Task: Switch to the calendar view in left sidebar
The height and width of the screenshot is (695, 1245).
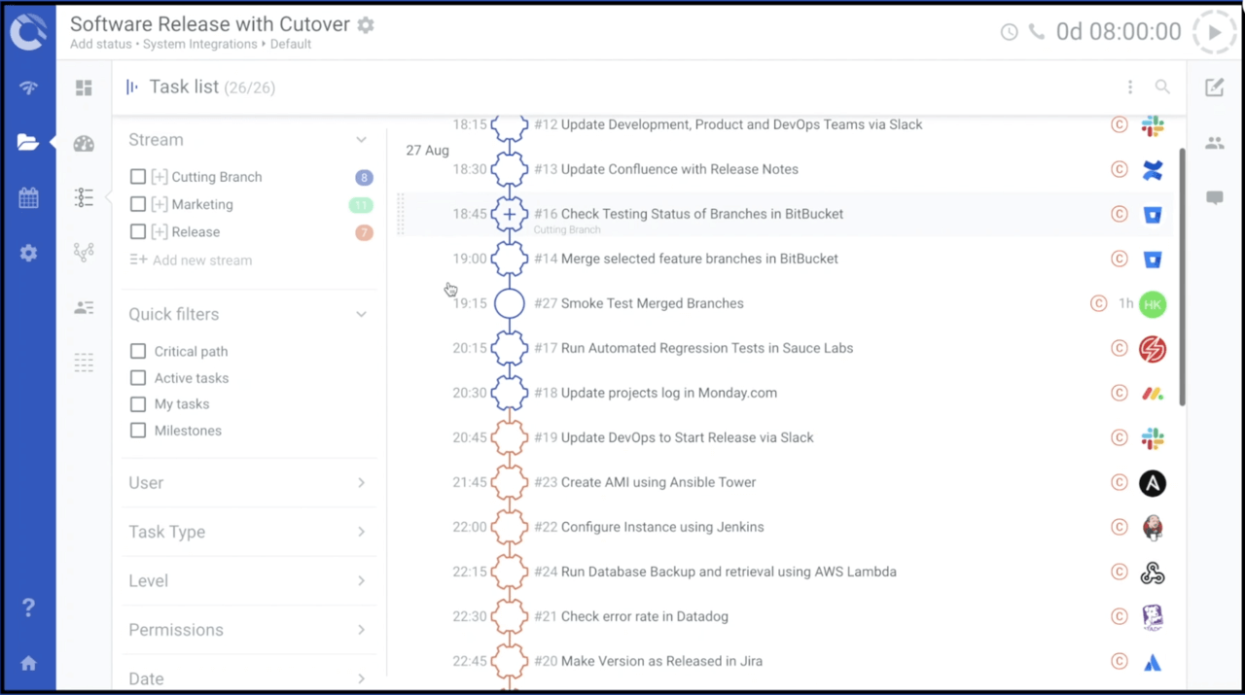Action: tap(28, 198)
